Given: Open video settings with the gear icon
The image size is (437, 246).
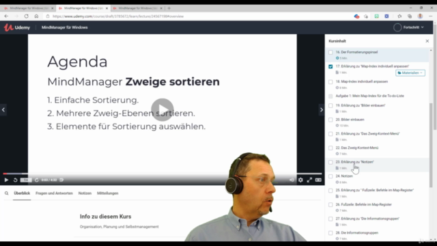Looking at the screenshot, I should [300, 180].
